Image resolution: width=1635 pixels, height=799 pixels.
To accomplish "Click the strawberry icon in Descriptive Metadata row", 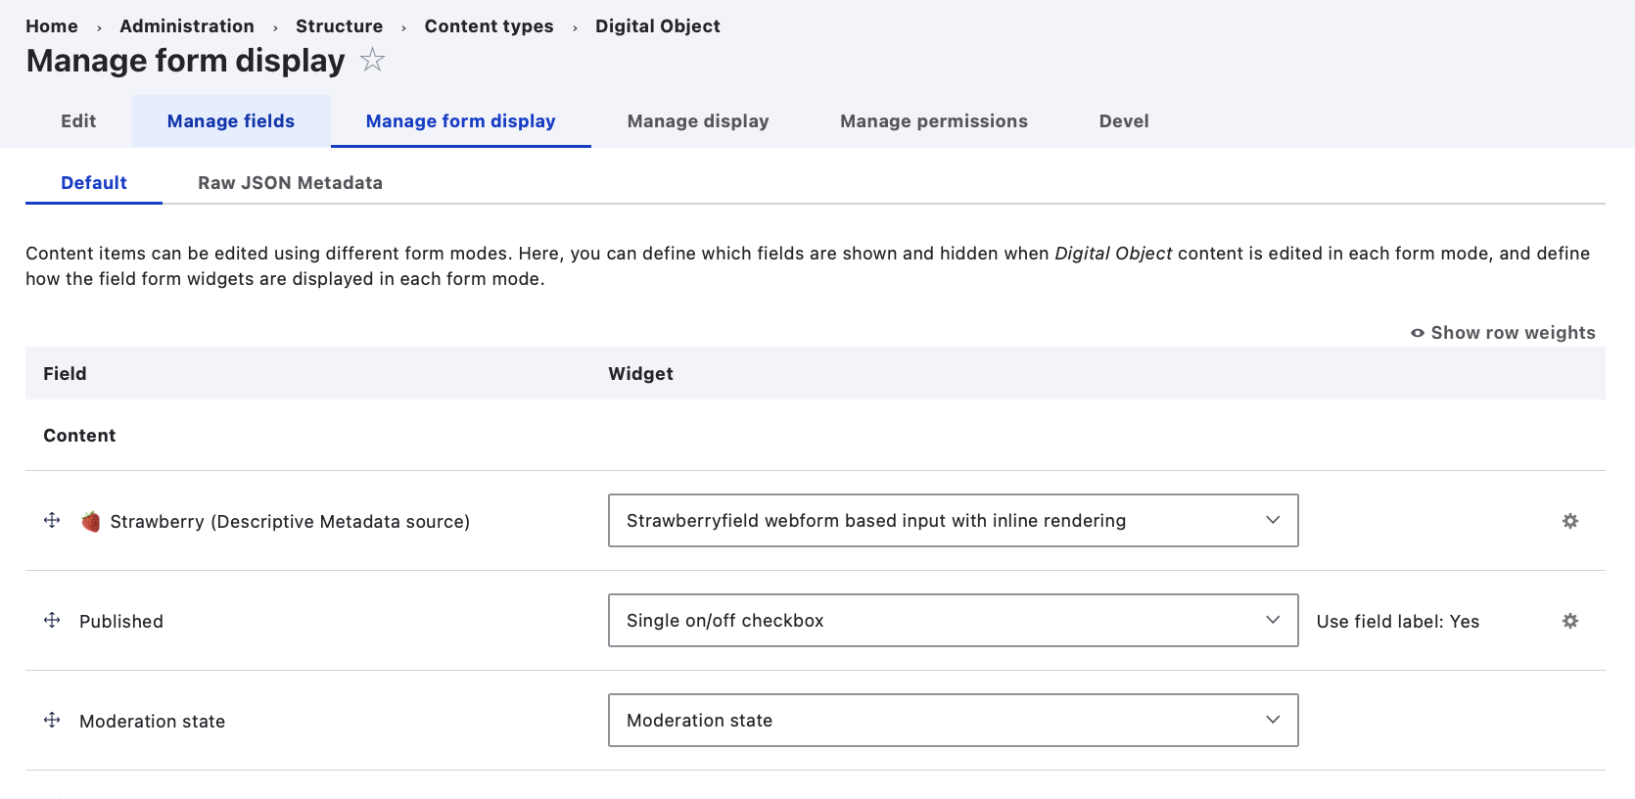I will pos(91,521).
